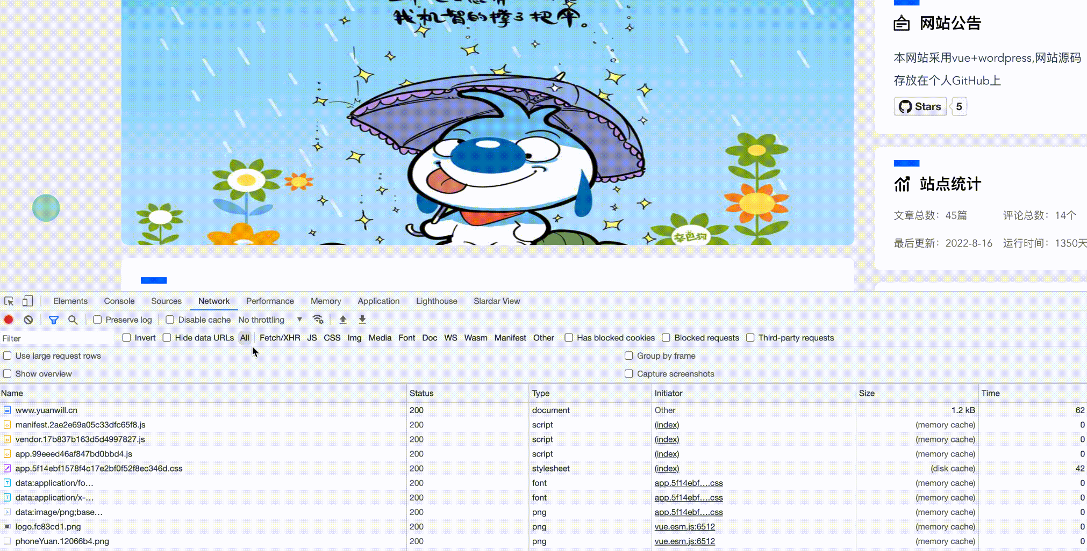Screen dimensions: 1087x551
Task: Show only Doc requests
Action: coord(430,338)
